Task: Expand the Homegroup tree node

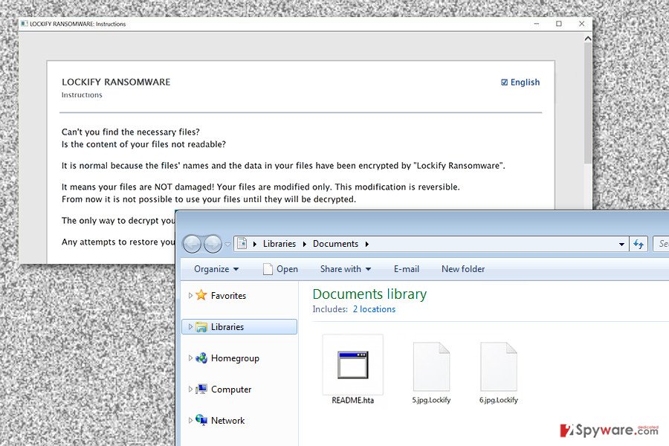Action: point(190,358)
